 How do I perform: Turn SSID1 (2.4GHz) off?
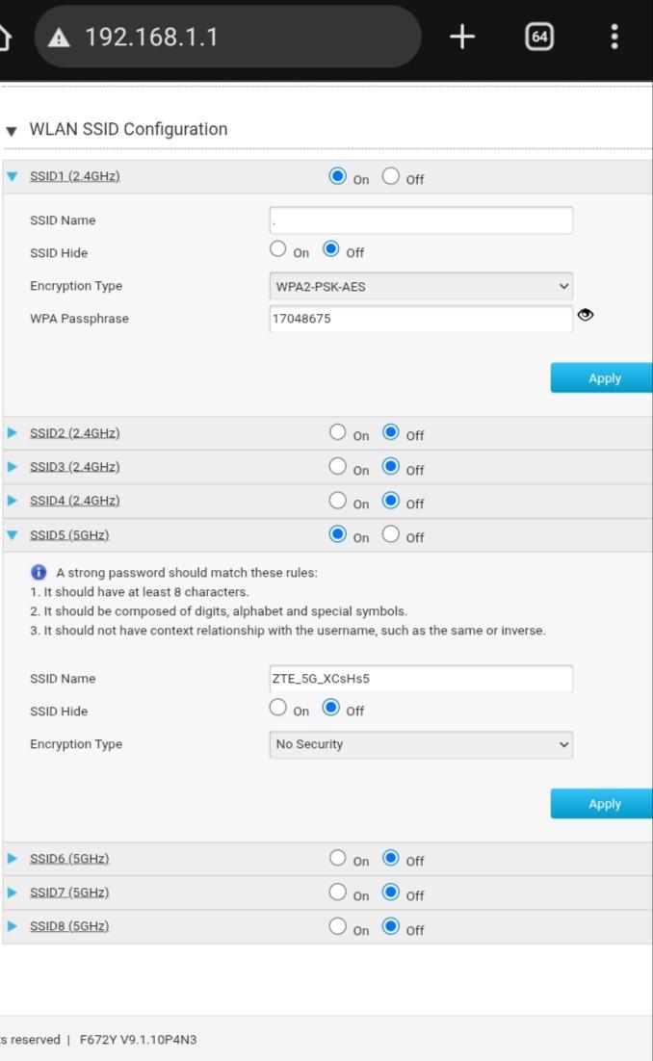(391, 176)
